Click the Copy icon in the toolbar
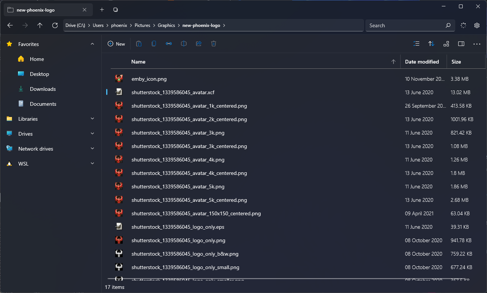 pos(154,44)
